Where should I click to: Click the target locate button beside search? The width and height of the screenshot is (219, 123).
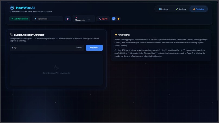[68, 19]
